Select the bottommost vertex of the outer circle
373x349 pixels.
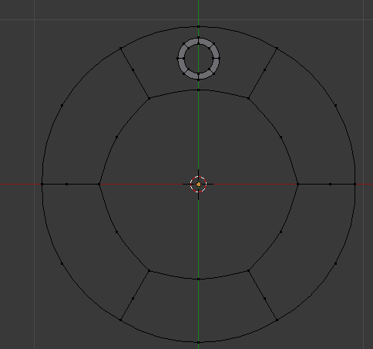pos(199,342)
